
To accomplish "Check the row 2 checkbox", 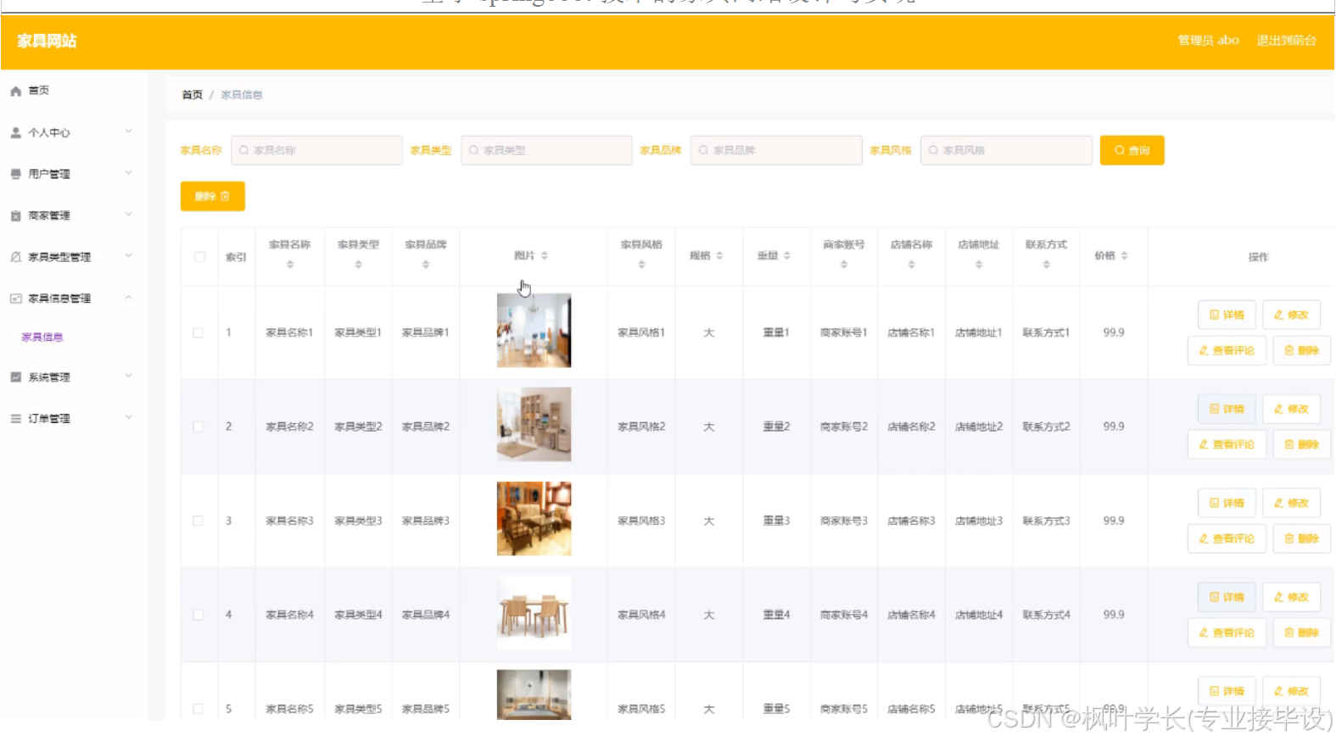I will click(x=198, y=427).
